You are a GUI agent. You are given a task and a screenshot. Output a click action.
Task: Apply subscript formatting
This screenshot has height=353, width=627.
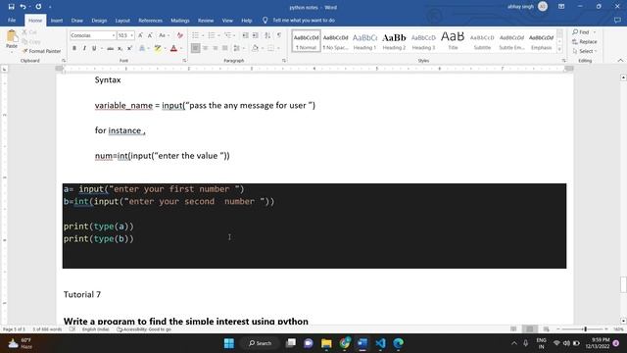(x=120, y=48)
